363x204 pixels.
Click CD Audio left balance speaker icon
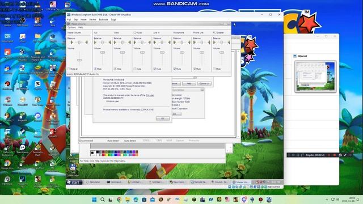(135, 42)
